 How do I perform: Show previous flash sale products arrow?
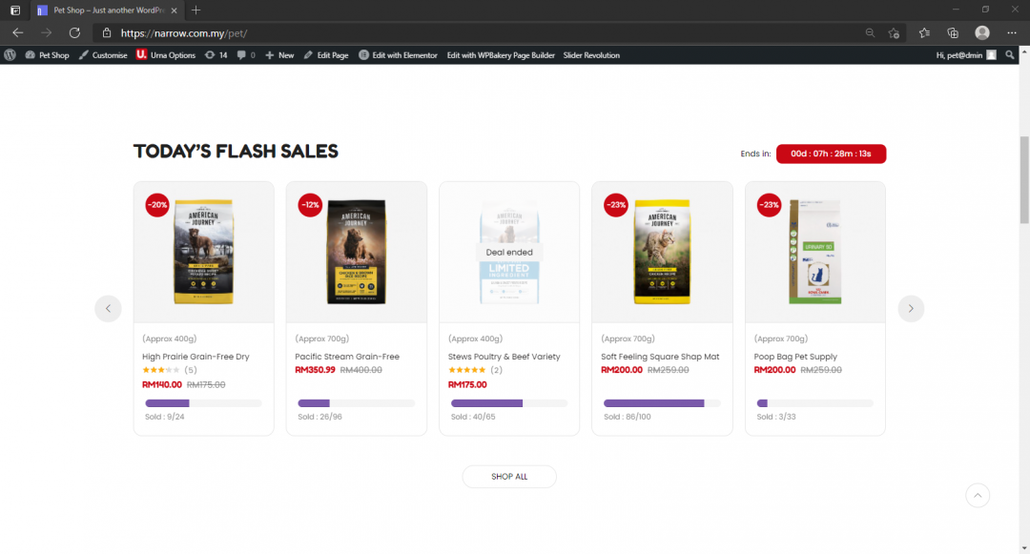tap(109, 309)
